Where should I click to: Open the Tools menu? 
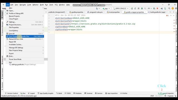coord(51,5)
